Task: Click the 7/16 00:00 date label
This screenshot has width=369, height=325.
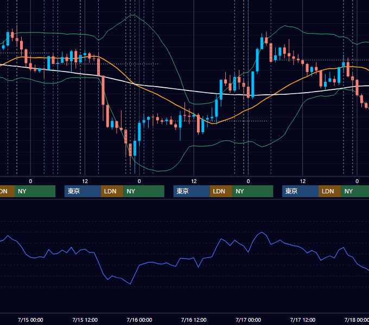Action: (139, 320)
